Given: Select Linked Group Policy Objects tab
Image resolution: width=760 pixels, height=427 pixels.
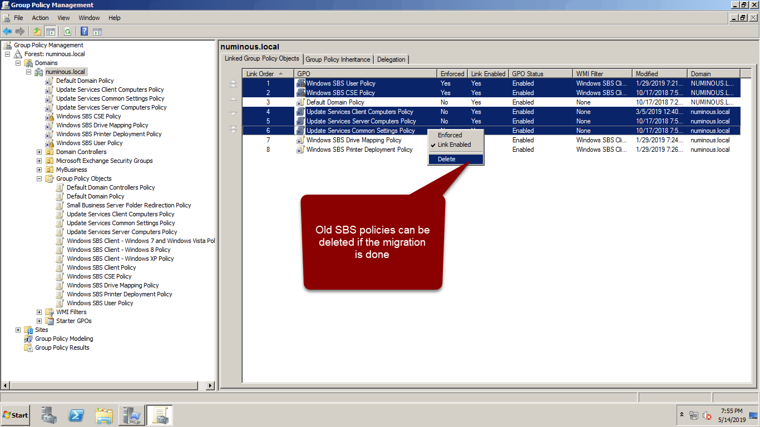Looking at the screenshot, I should point(262,58).
